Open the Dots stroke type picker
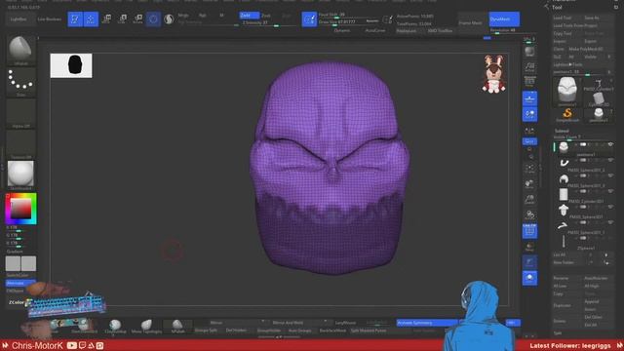This screenshot has height=351, width=624. point(20,82)
